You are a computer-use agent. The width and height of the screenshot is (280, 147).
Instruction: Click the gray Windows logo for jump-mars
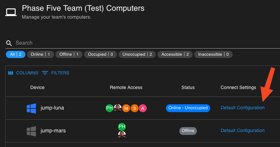pyautogui.click(x=31, y=131)
